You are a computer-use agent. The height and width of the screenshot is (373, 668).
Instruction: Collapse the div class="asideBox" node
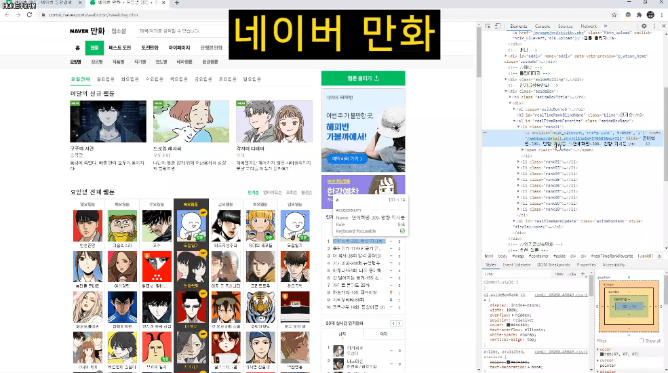point(506,91)
